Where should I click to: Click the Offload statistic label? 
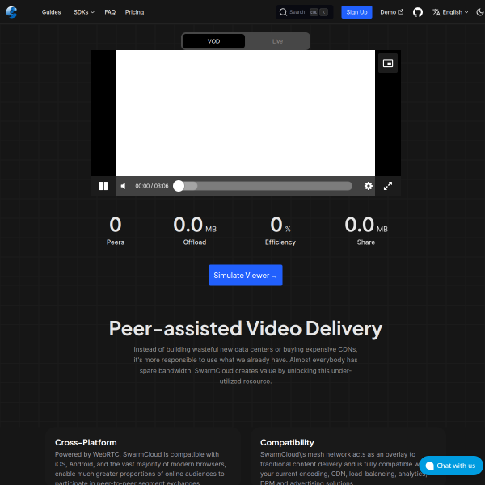point(195,242)
